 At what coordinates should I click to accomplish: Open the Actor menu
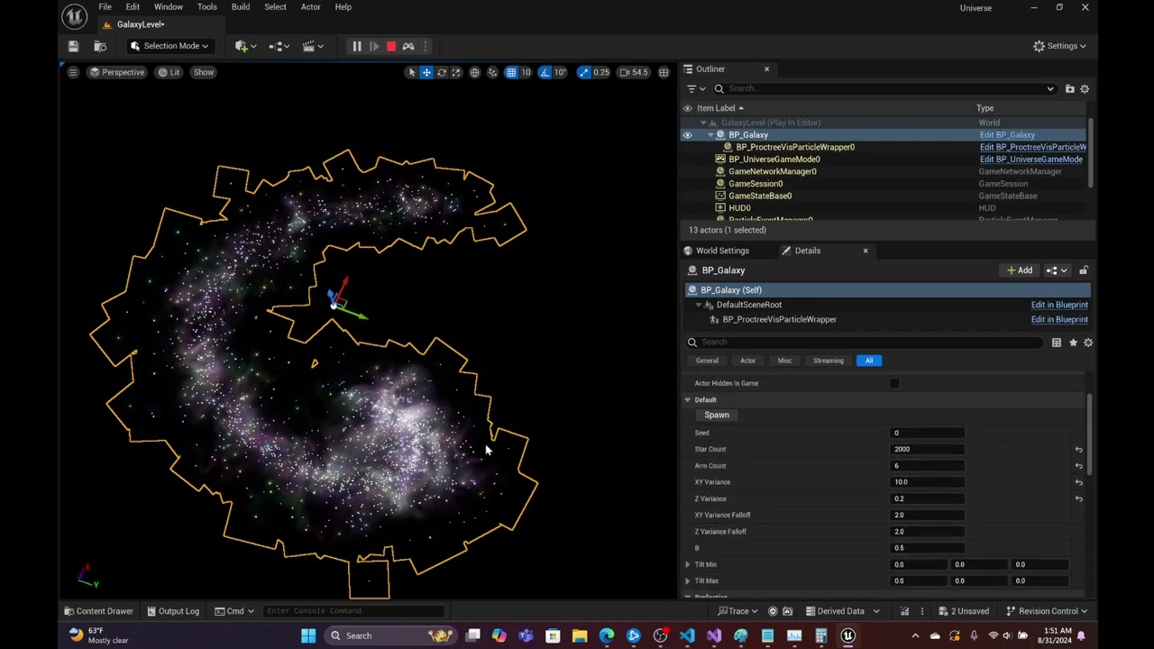pos(310,7)
